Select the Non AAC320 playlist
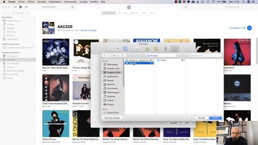258x145 pixels. point(13,63)
